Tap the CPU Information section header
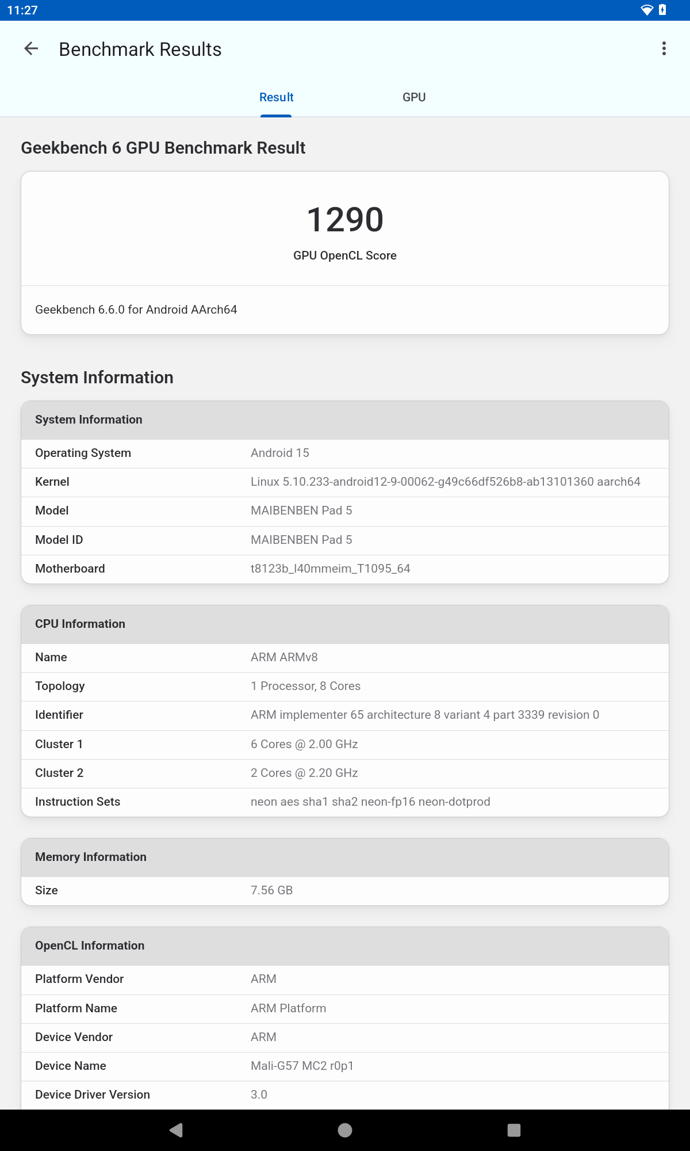The image size is (690, 1151). [345, 624]
